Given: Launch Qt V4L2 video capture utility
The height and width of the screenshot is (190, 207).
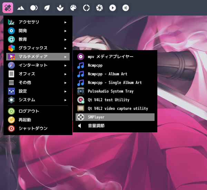Looking at the screenshot, I should click(115, 108).
